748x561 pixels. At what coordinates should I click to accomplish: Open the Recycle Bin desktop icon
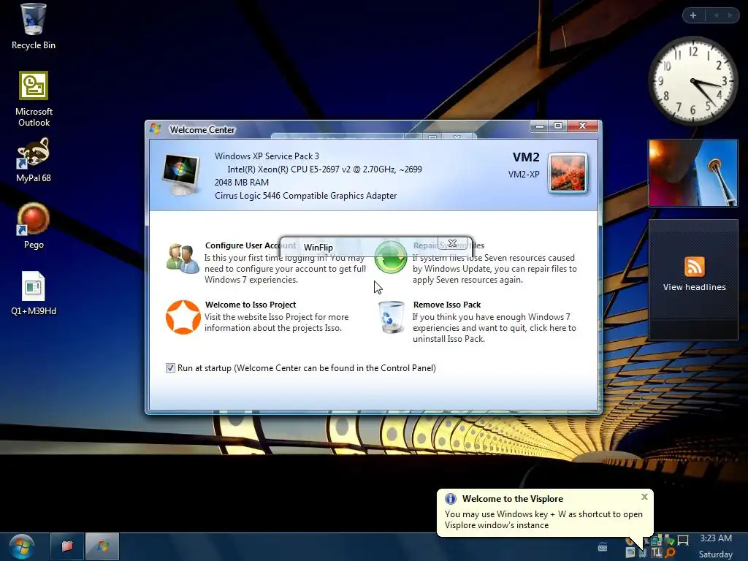tap(34, 26)
